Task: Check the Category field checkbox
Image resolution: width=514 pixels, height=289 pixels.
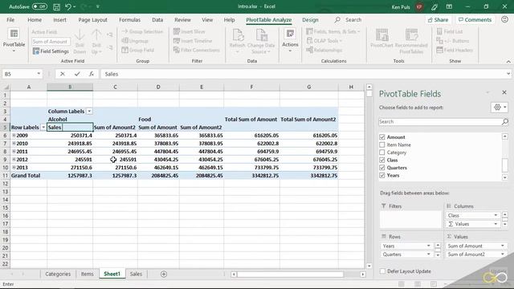Action: (x=382, y=153)
